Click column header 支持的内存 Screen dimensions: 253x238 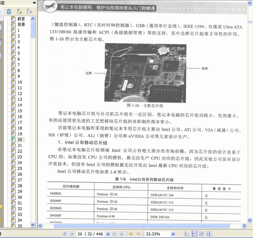175,188
